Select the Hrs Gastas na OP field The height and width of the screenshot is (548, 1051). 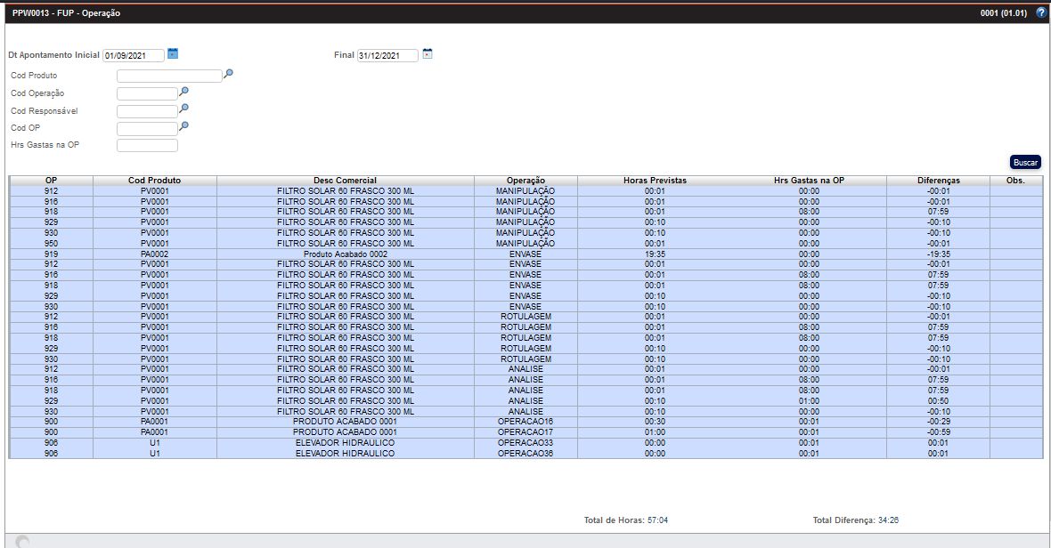click(x=147, y=145)
